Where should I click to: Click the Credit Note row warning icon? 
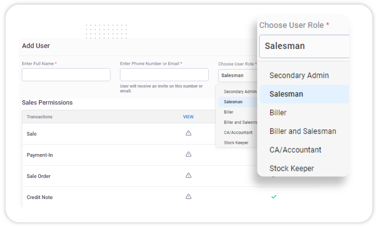coord(188,197)
